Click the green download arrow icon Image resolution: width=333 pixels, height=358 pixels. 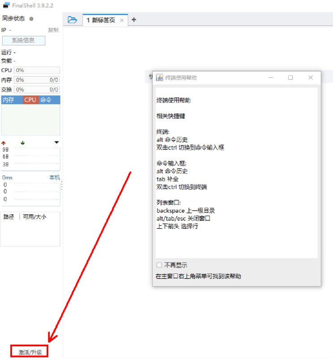(22, 143)
